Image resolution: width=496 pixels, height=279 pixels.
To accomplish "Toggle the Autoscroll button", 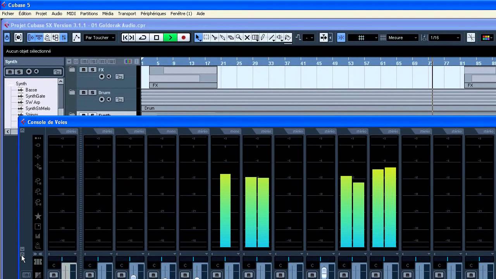I will (324, 38).
